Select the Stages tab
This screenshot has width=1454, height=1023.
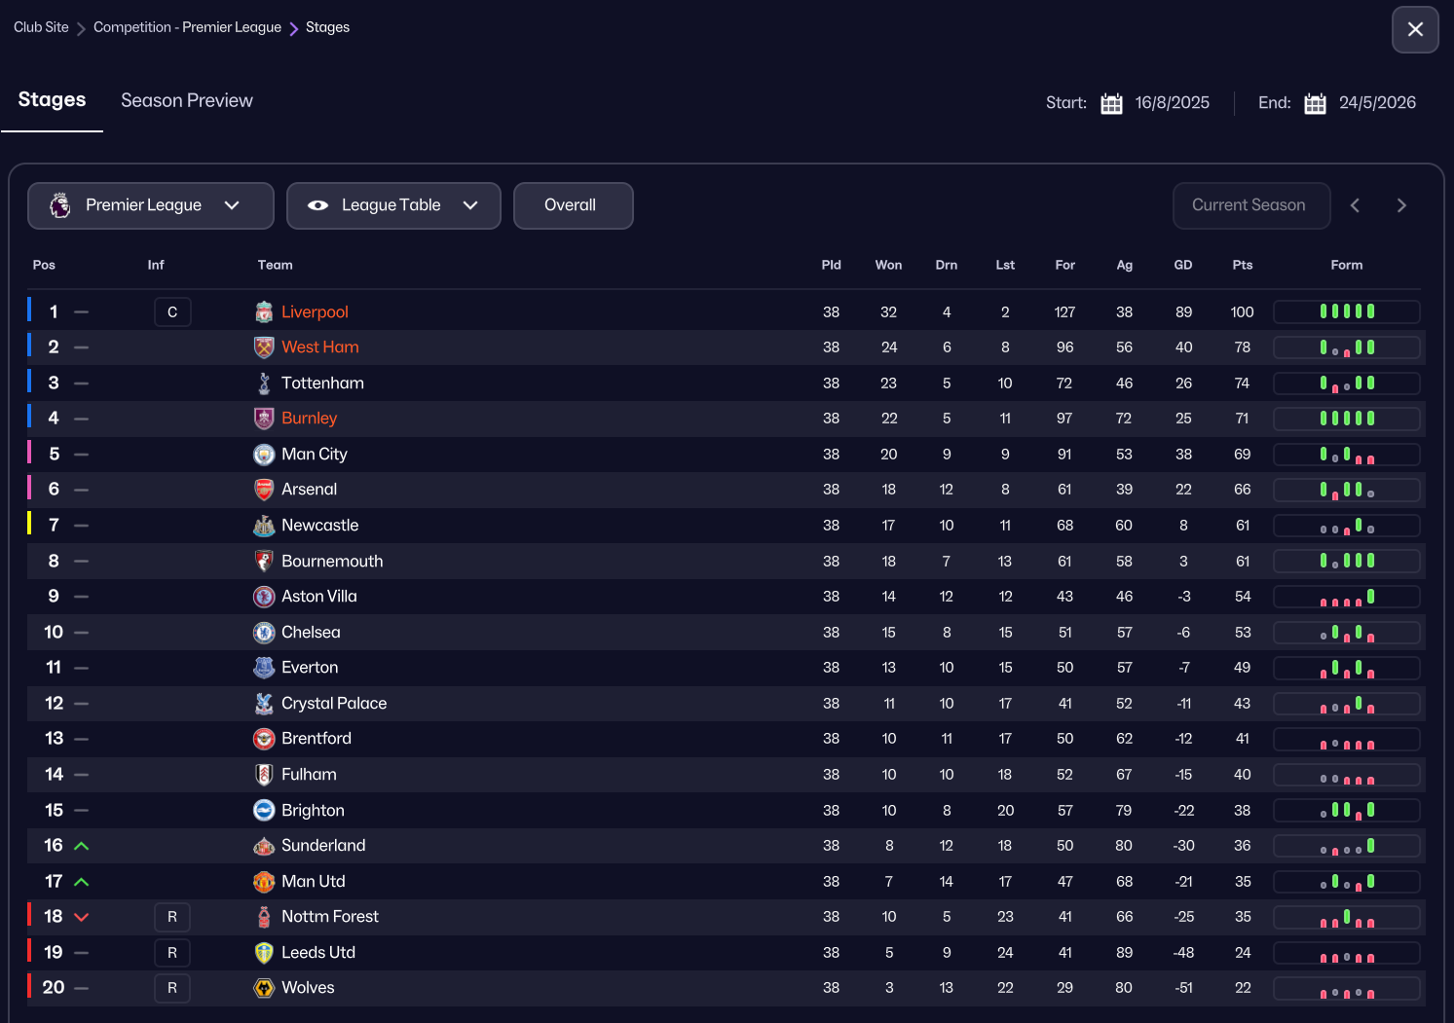pyautogui.click(x=52, y=100)
